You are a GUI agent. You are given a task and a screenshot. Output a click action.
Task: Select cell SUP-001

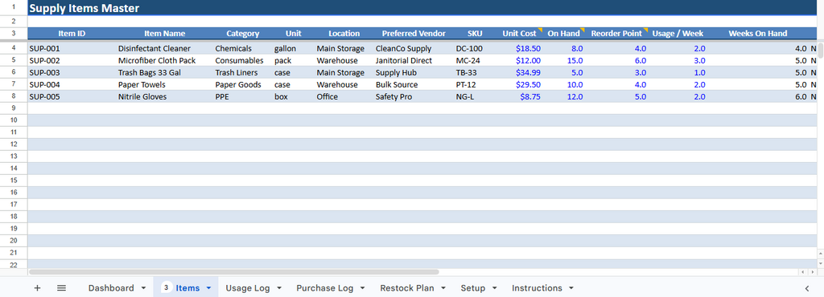click(72, 48)
